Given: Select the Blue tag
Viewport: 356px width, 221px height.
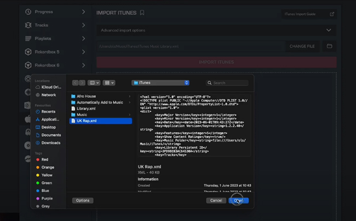Looking at the screenshot, I should tap(43, 190).
